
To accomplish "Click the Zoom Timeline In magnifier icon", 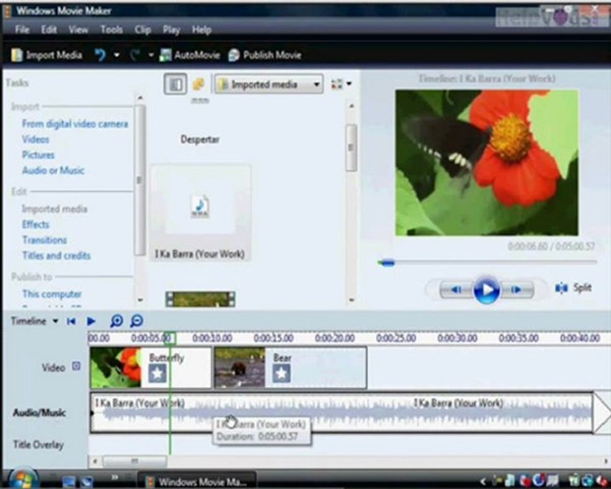I will pos(117,321).
